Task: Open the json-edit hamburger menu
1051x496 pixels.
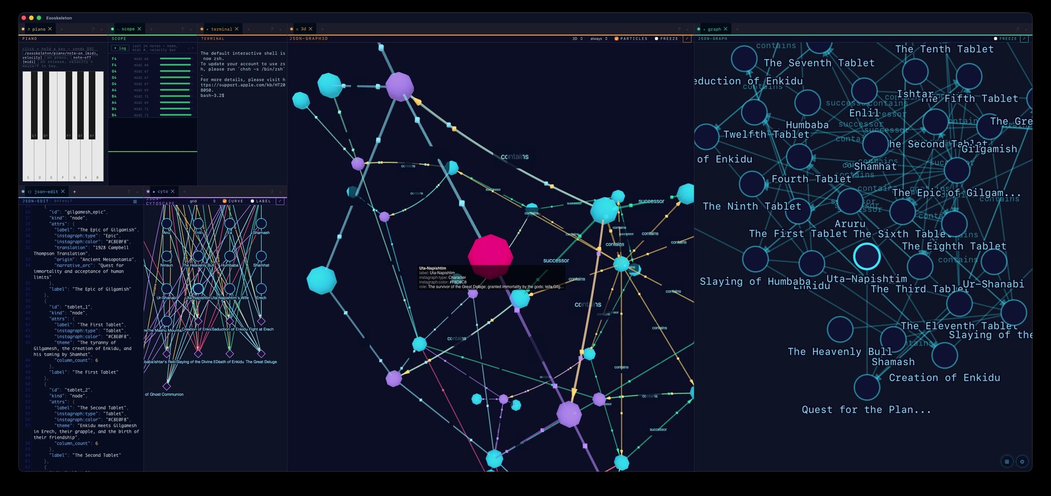Action: 135,201
